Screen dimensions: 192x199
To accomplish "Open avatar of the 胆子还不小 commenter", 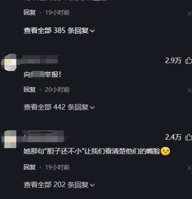I will (9, 139).
